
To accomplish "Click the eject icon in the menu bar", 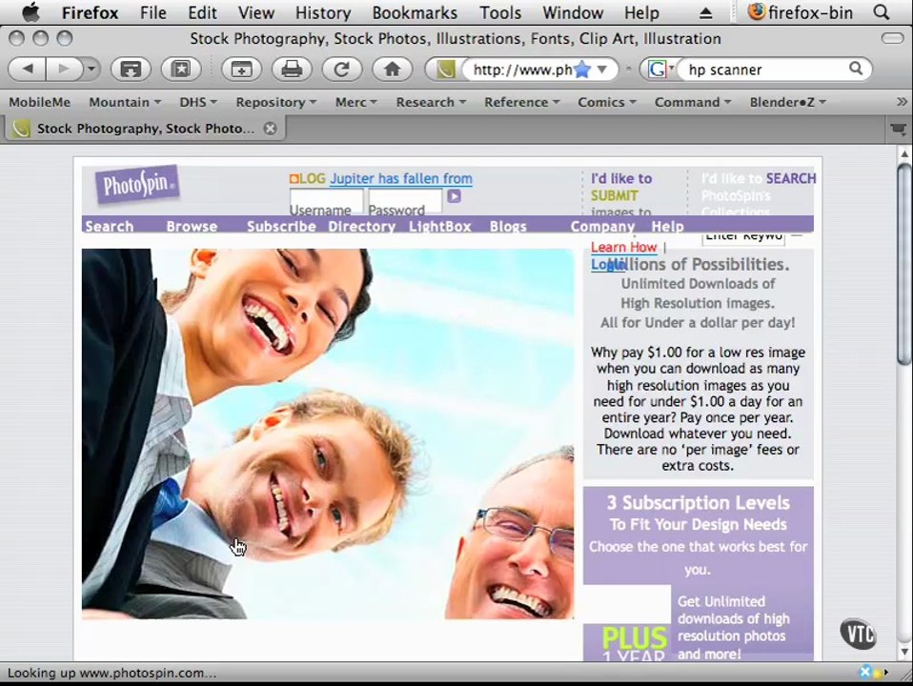I will [x=705, y=12].
